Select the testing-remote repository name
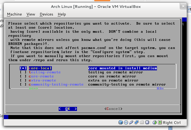This screenshot has height=130, width=191. [x=45, y=72]
